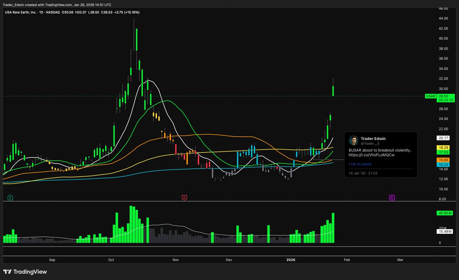459x280 pixels.
Task: Click the 'Mar' label on time axis
Action: pyautogui.click(x=400, y=260)
